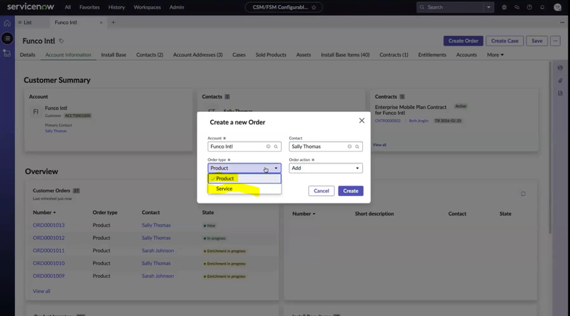570x316 pixels.
Task: Open the Workspaces menu
Action: coord(148,7)
